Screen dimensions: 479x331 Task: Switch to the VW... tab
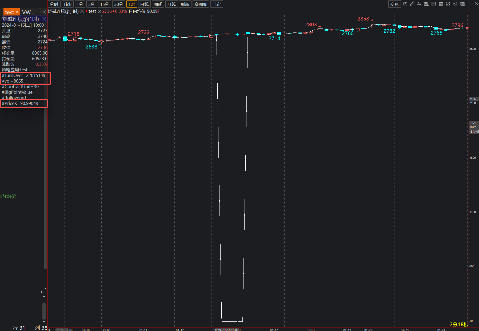click(28, 12)
